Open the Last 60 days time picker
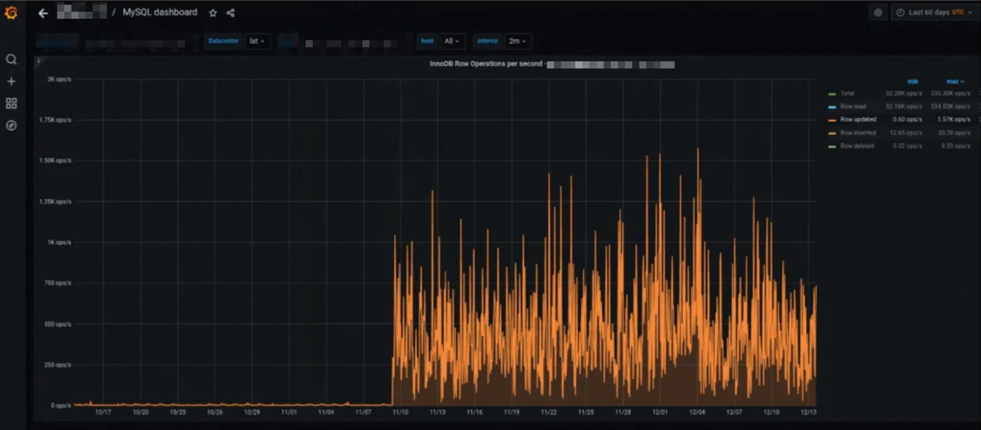Image resolution: width=981 pixels, height=430 pixels. click(935, 13)
